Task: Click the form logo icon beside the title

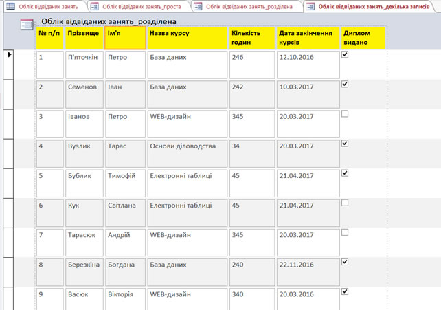Action: pyautogui.click(x=27, y=23)
